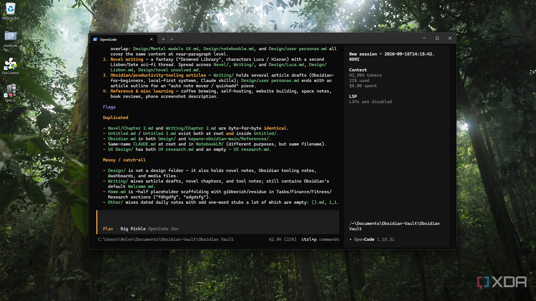Launch the FanControl desktop icon
This screenshot has height=301, width=536.
(11, 66)
